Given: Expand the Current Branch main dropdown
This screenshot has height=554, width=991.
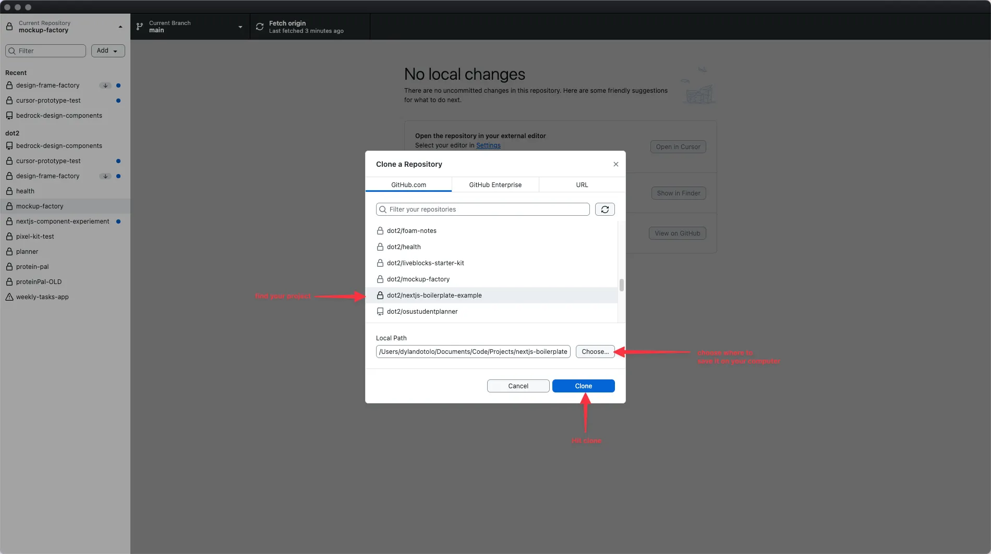Looking at the screenshot, I should click(190, 27).
